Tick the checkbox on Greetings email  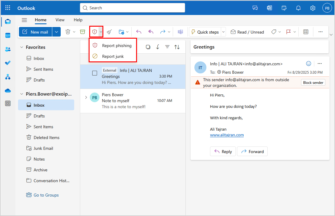tap(95, 73)
